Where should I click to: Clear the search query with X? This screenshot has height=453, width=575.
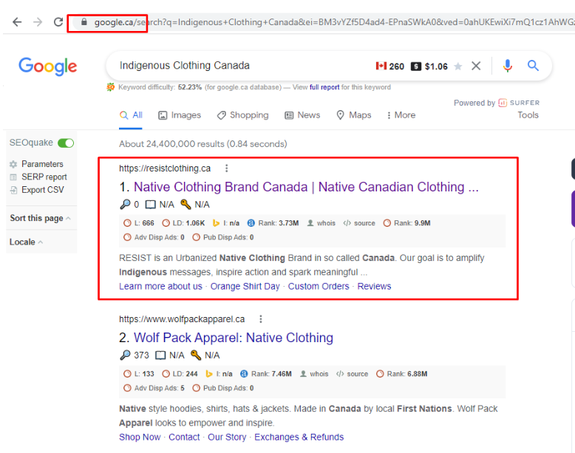476,66
